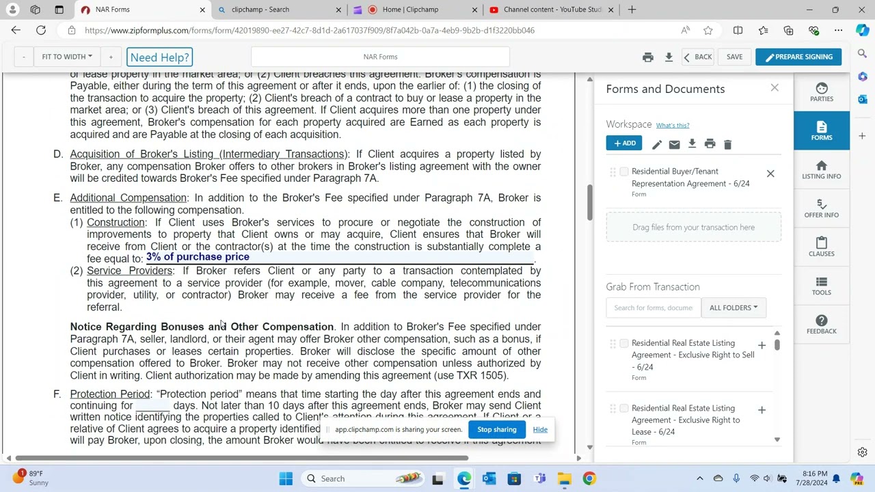Viewport: 875px width, 492px height.
Task: Click the workspace trash delete icon
Action: coord(727,144)
